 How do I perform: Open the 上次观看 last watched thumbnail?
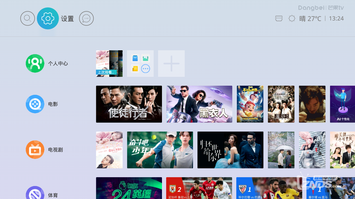point(109,64)
